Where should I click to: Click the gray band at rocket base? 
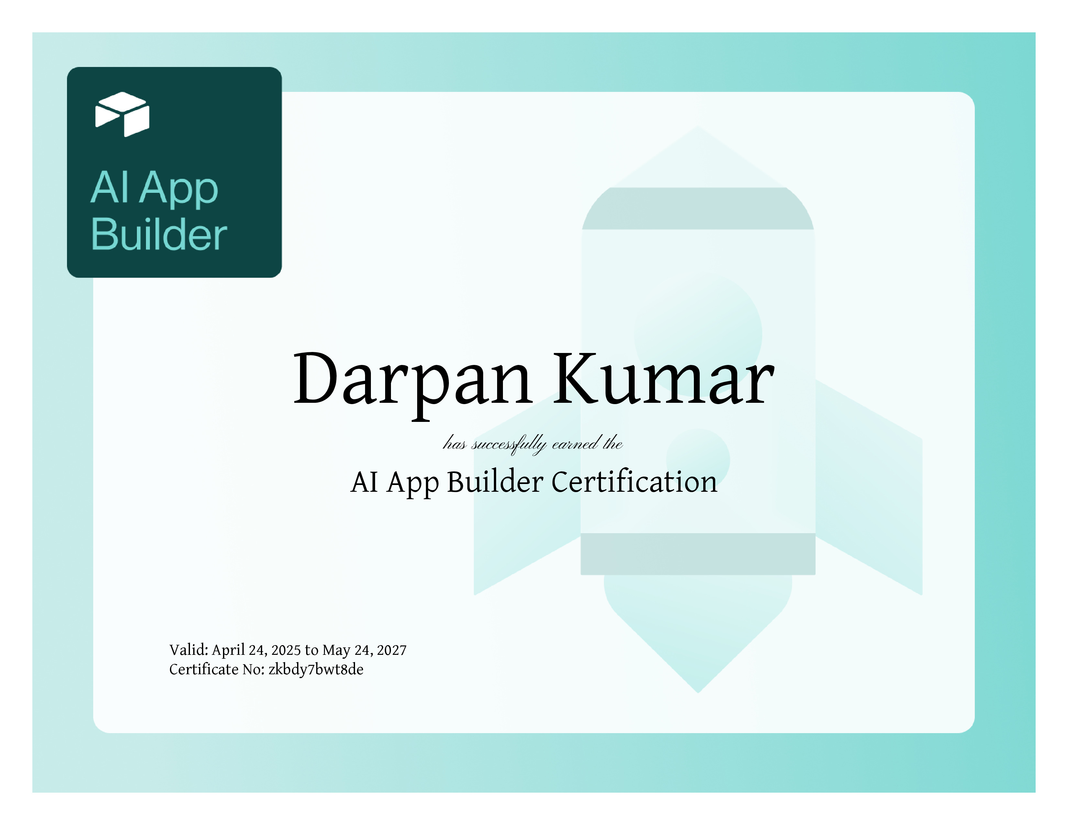point(698,554)
